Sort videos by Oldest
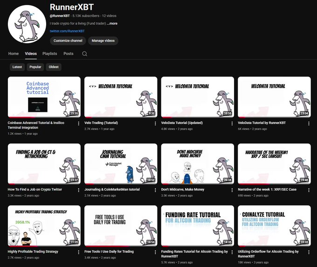This screenshot has width=317, height=267. point(54,67)
